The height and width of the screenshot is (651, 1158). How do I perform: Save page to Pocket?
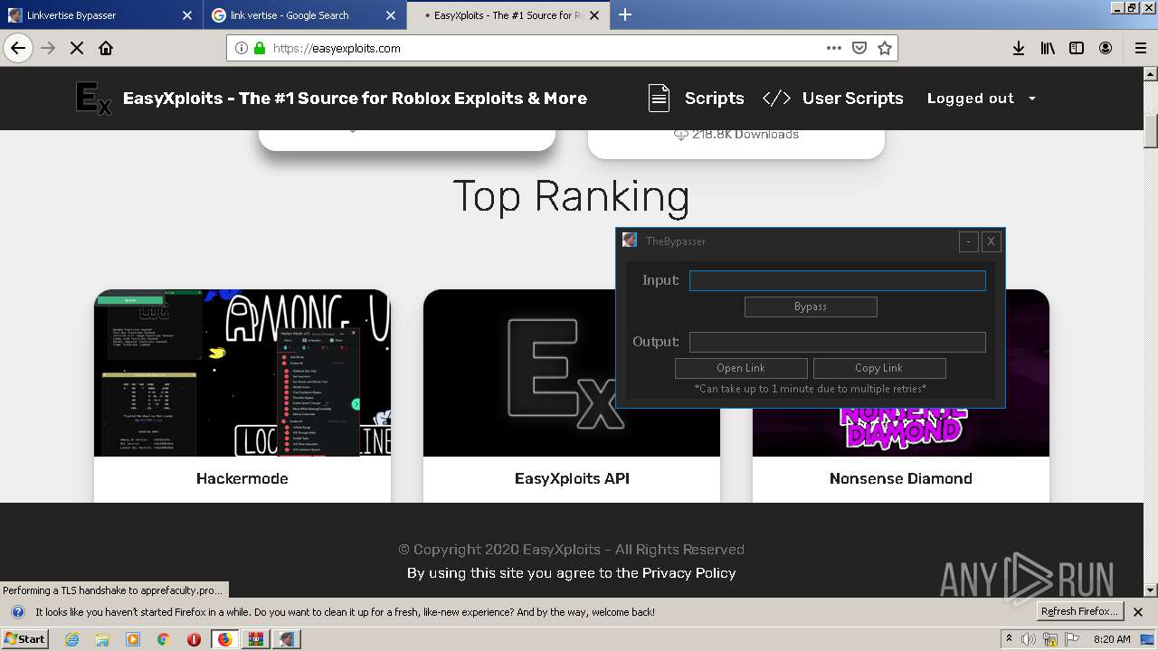pyautogui.click(x=859, y=49)
